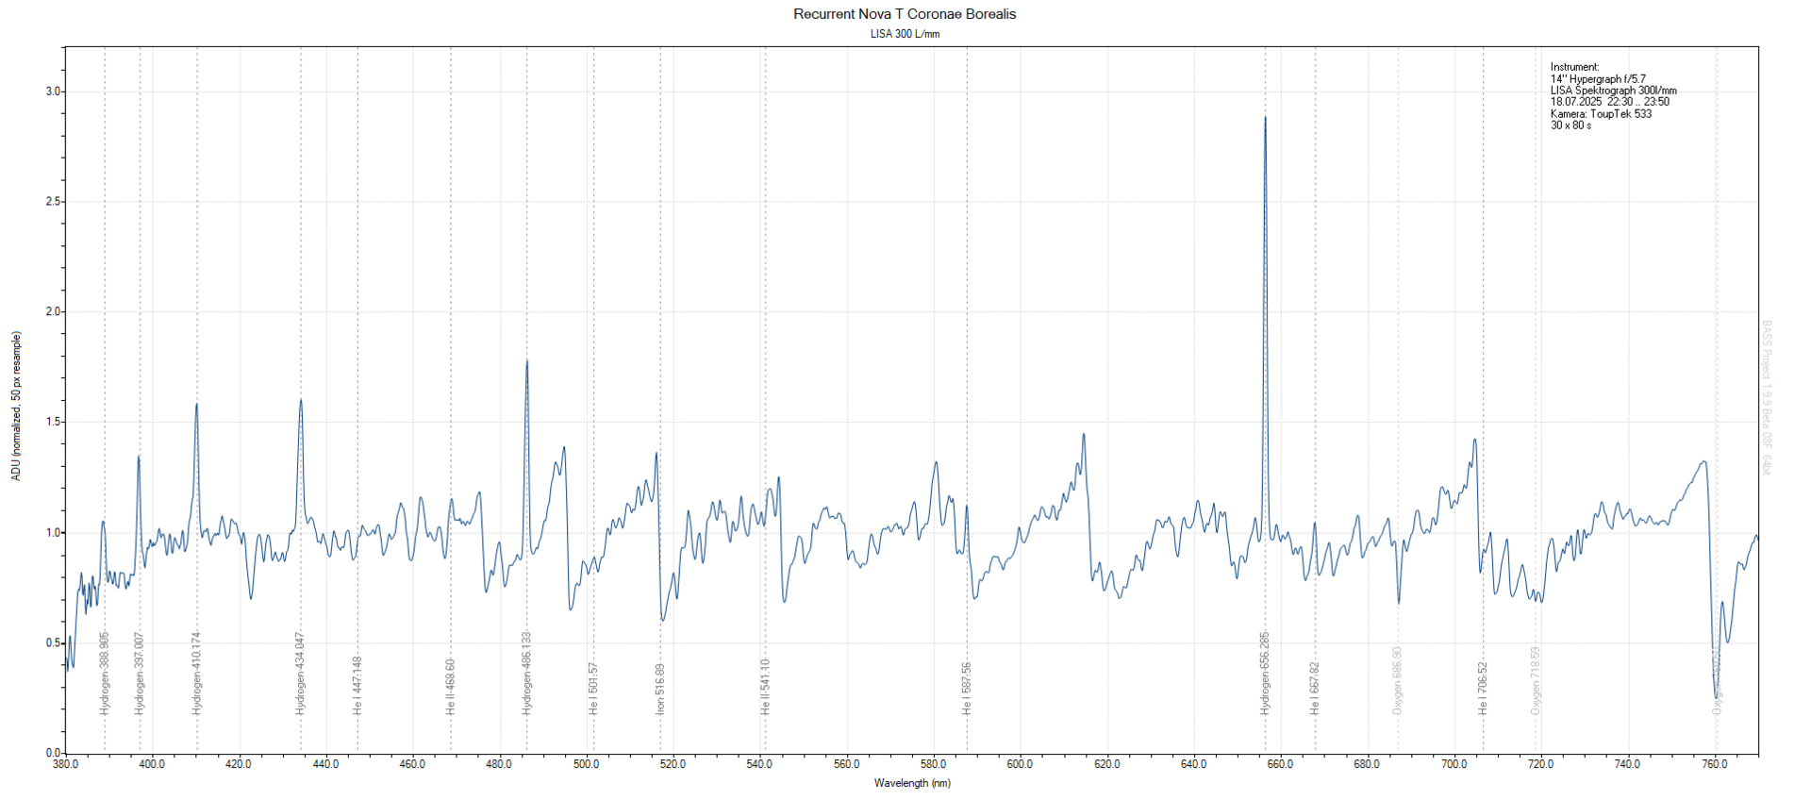Click the "Instrument:" heading in the info box
This screenshot has width=1811, height=800.
[1574, 67]
